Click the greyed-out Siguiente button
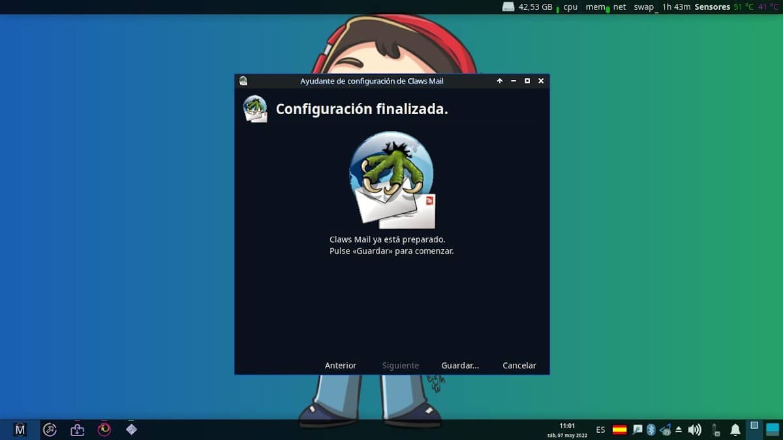783x440 pixels. 401,366
